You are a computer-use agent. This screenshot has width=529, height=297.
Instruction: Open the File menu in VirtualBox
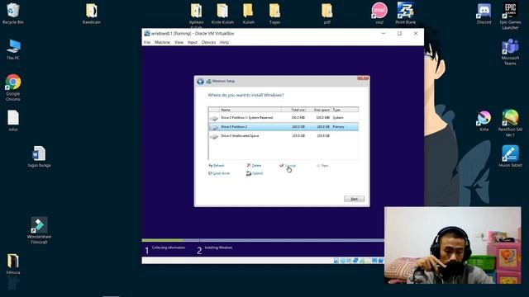point(147,42)
